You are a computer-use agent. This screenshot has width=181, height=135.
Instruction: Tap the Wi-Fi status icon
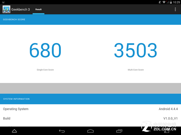164,2
